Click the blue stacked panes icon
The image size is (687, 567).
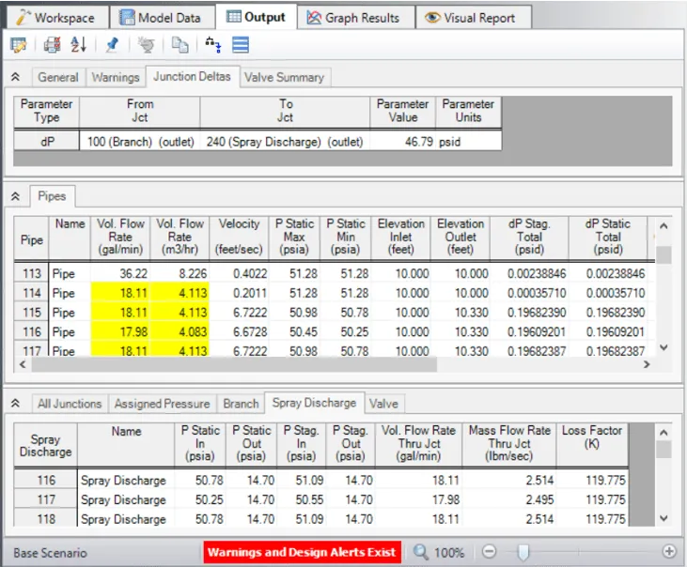pyautogui.click(x=241, y=44)
